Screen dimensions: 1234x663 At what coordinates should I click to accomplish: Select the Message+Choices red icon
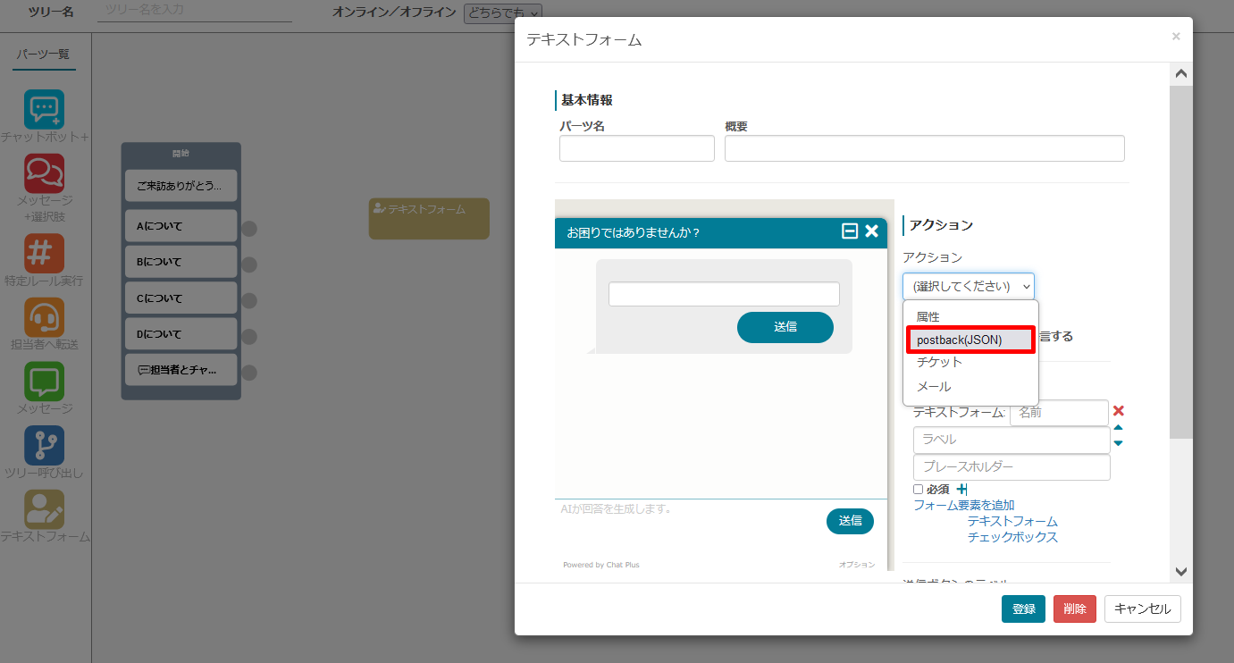tap(45, 173)
